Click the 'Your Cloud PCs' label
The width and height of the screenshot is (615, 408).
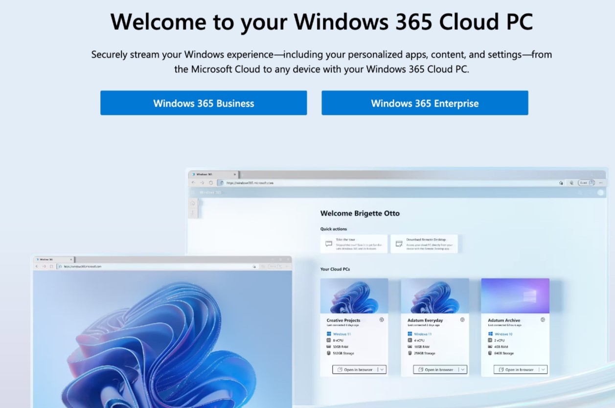tap(335, 269)
